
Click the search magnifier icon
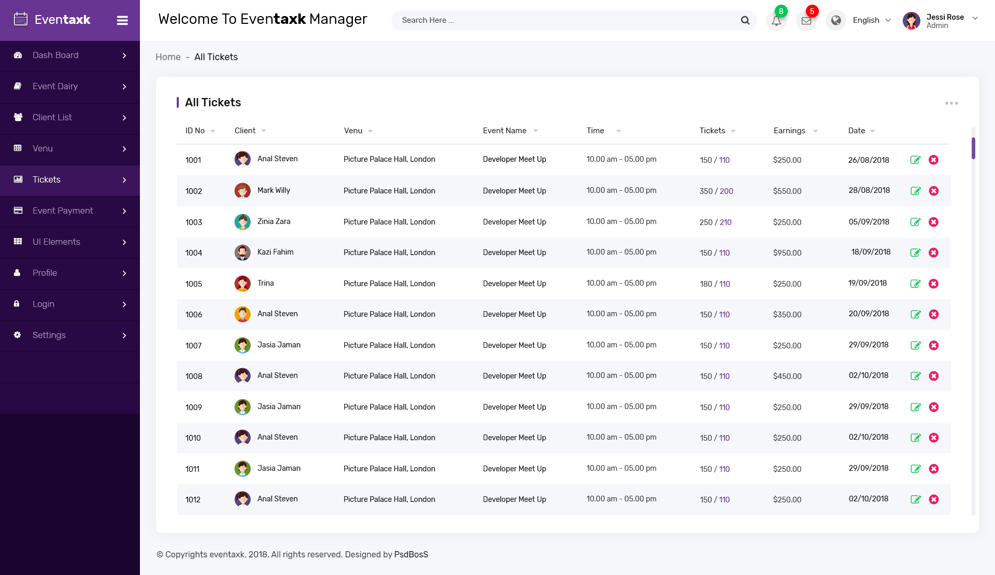745,20
